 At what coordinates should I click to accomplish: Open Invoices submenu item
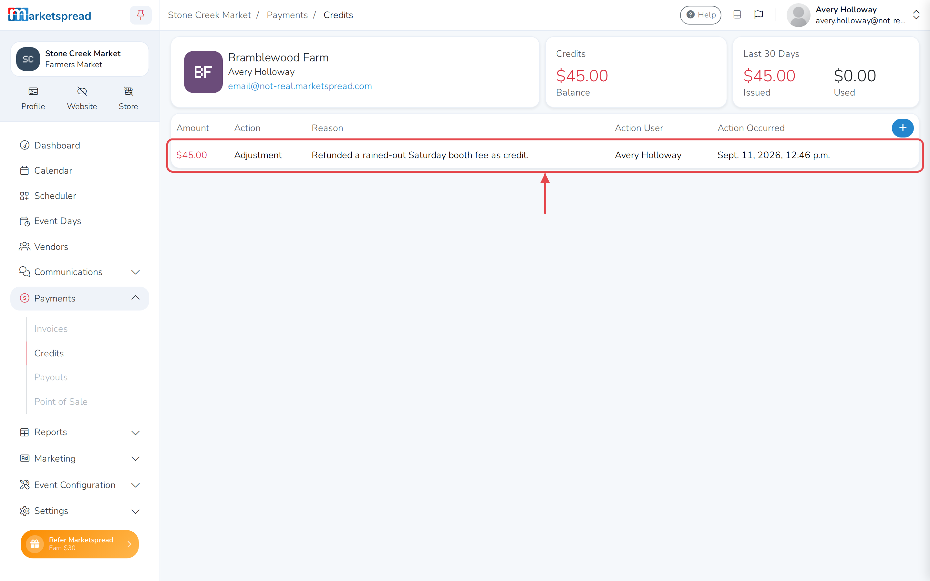coord(51,329)
